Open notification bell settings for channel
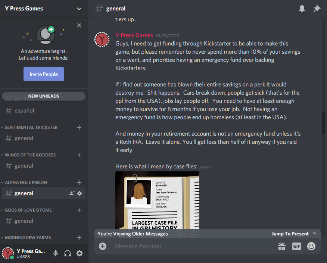Image resolution: width=327 pixels, height=263 pixels. [x=302, y=9]
